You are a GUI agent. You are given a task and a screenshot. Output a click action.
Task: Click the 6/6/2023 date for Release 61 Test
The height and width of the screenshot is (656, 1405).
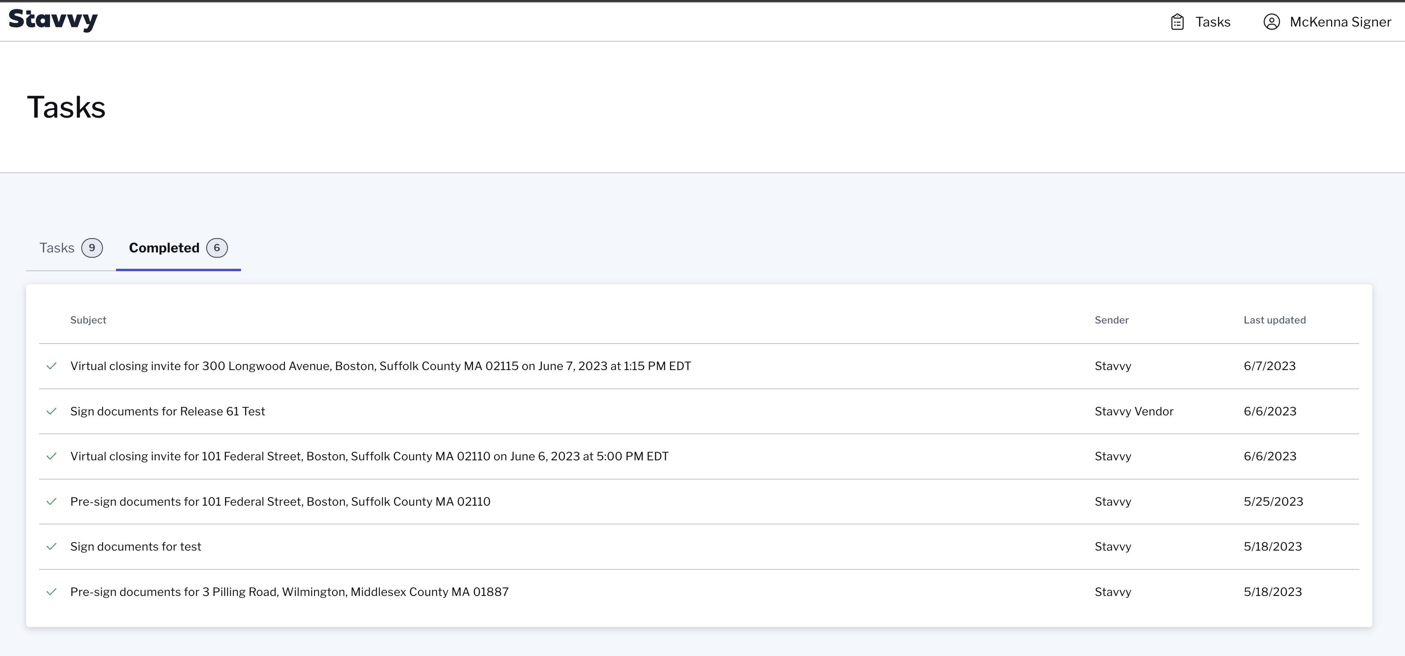point(1270,411)
